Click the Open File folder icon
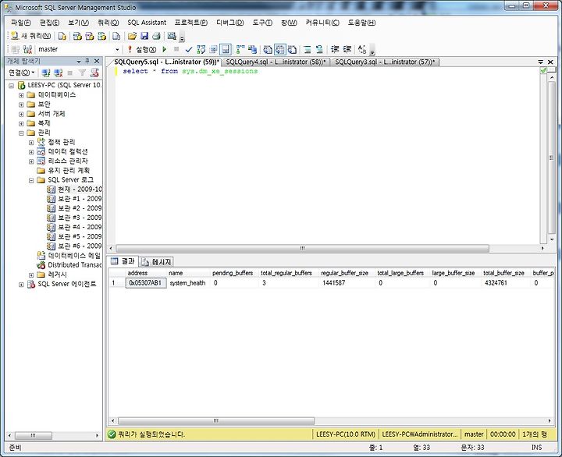 (132, 36)
